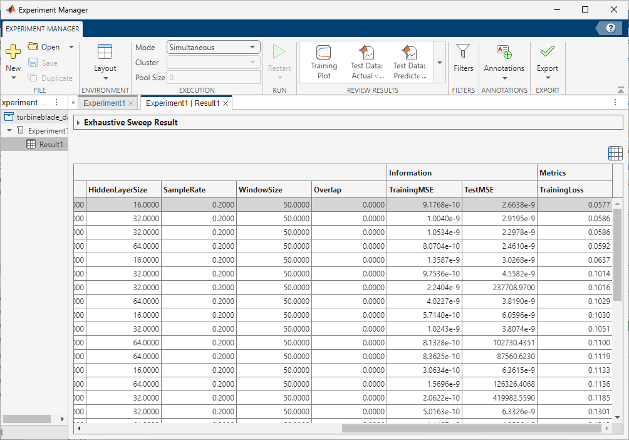Open the Filters panel

[x=463, y=61]
